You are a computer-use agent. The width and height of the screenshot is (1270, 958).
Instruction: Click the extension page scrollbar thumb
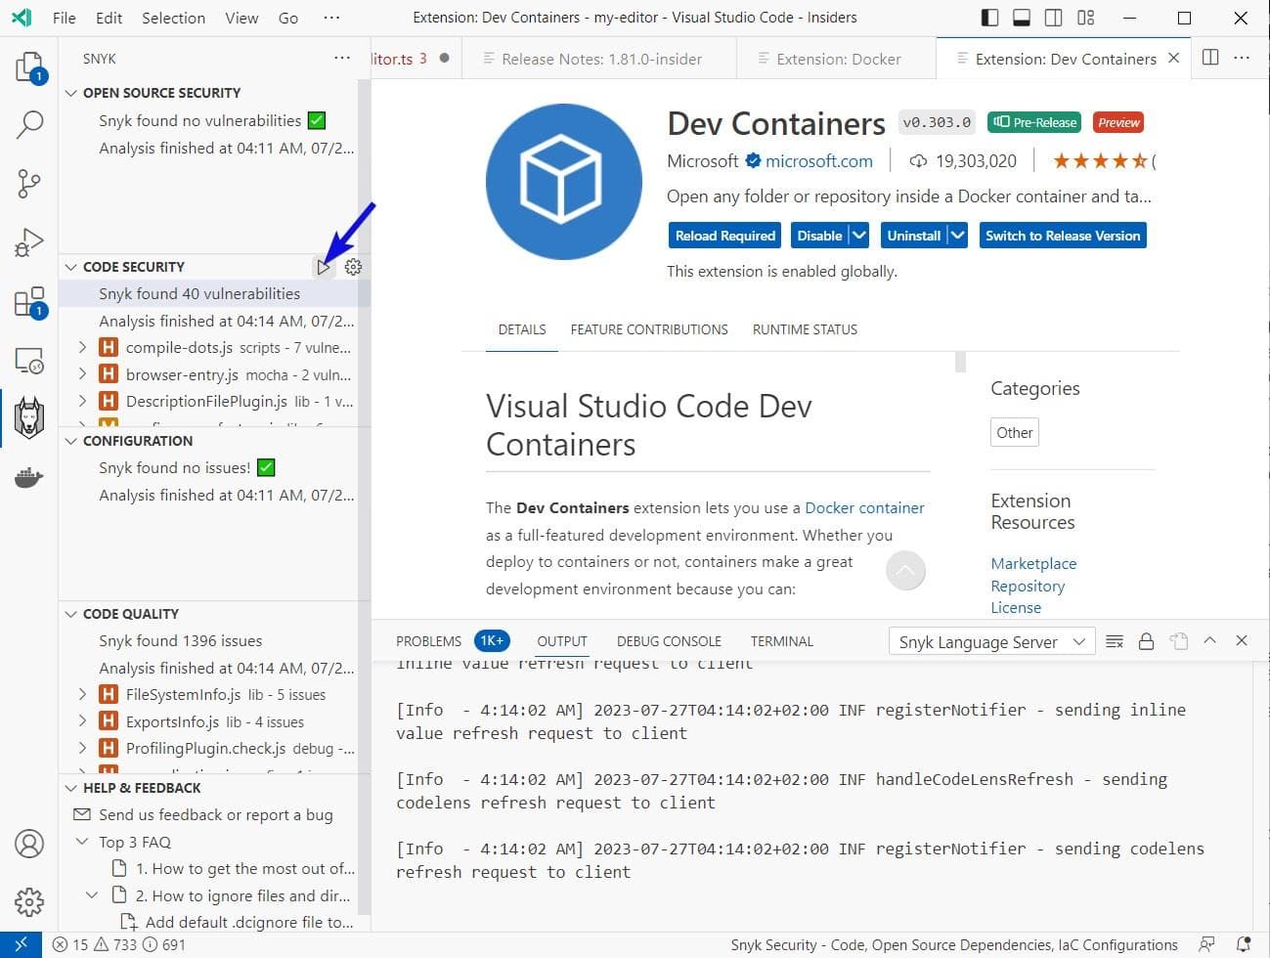click(960, 362)
